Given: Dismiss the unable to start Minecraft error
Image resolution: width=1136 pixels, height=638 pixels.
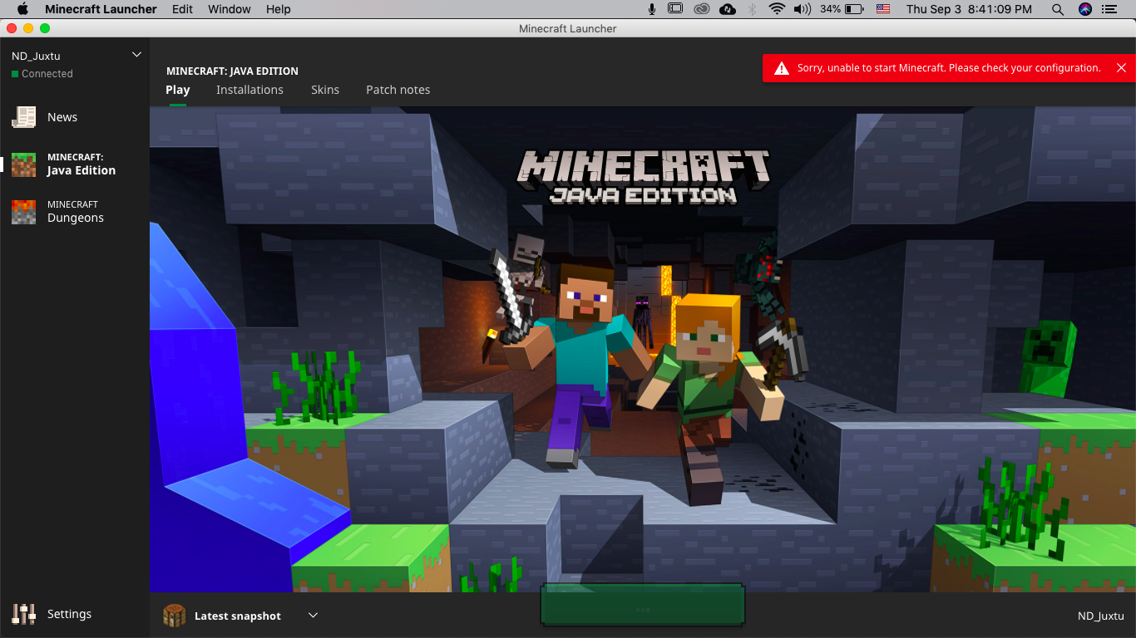Looking at the screenshot, I should pyautogui.click(x=1121, y=68).
